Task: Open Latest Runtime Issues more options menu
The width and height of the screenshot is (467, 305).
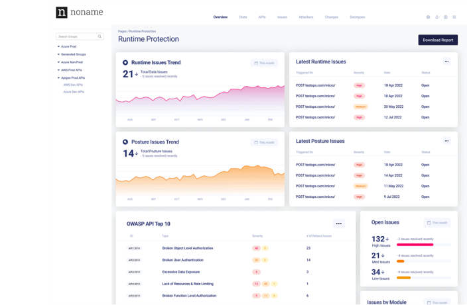Action: point(446,62)
